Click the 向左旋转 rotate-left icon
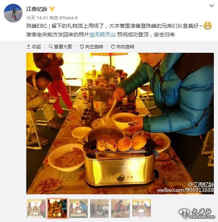The width and height of the screenshot is (218, 222). coord(82,46)
